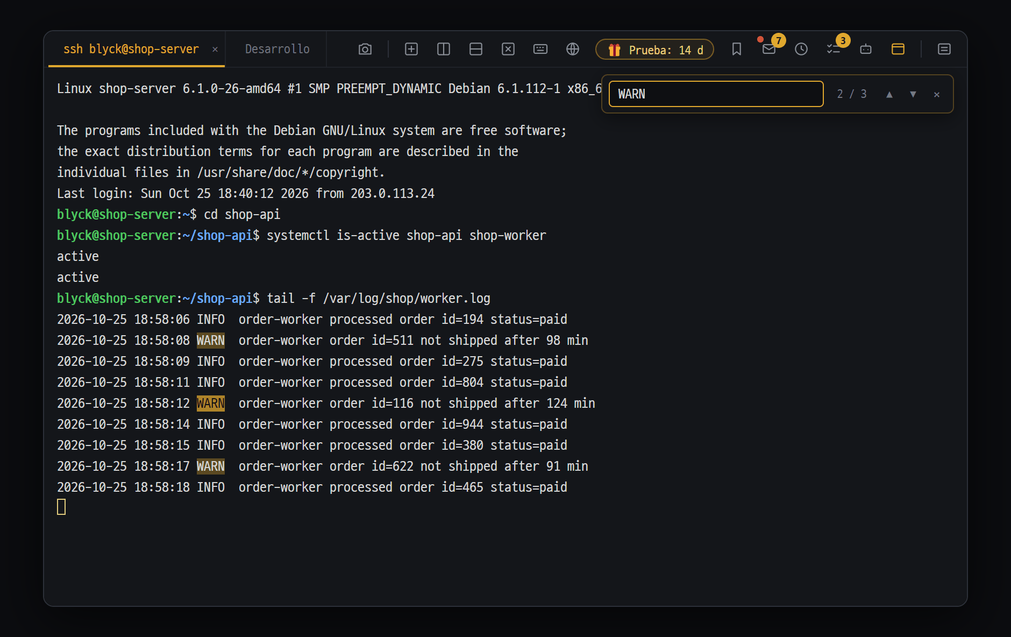The width and height of the screenshot is (1011, 637).
Task: Open the side panel list icon
Action: [944, 49]
